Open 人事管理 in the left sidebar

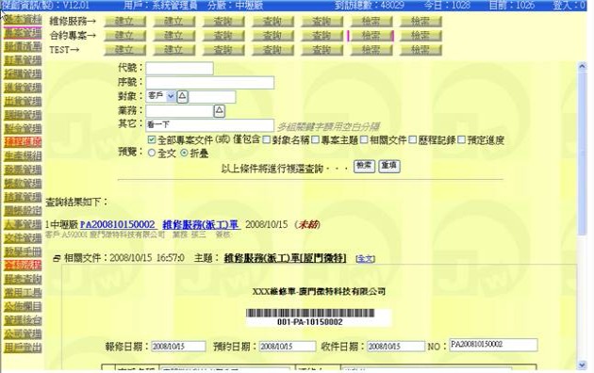23,224
